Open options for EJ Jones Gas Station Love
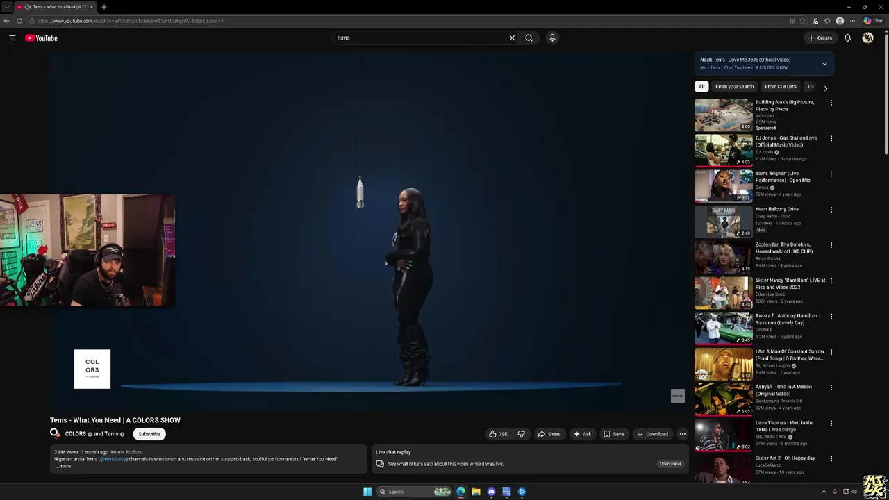Image resolution: width=889 pixels, height=500 pixels. (x=831, y=139)
